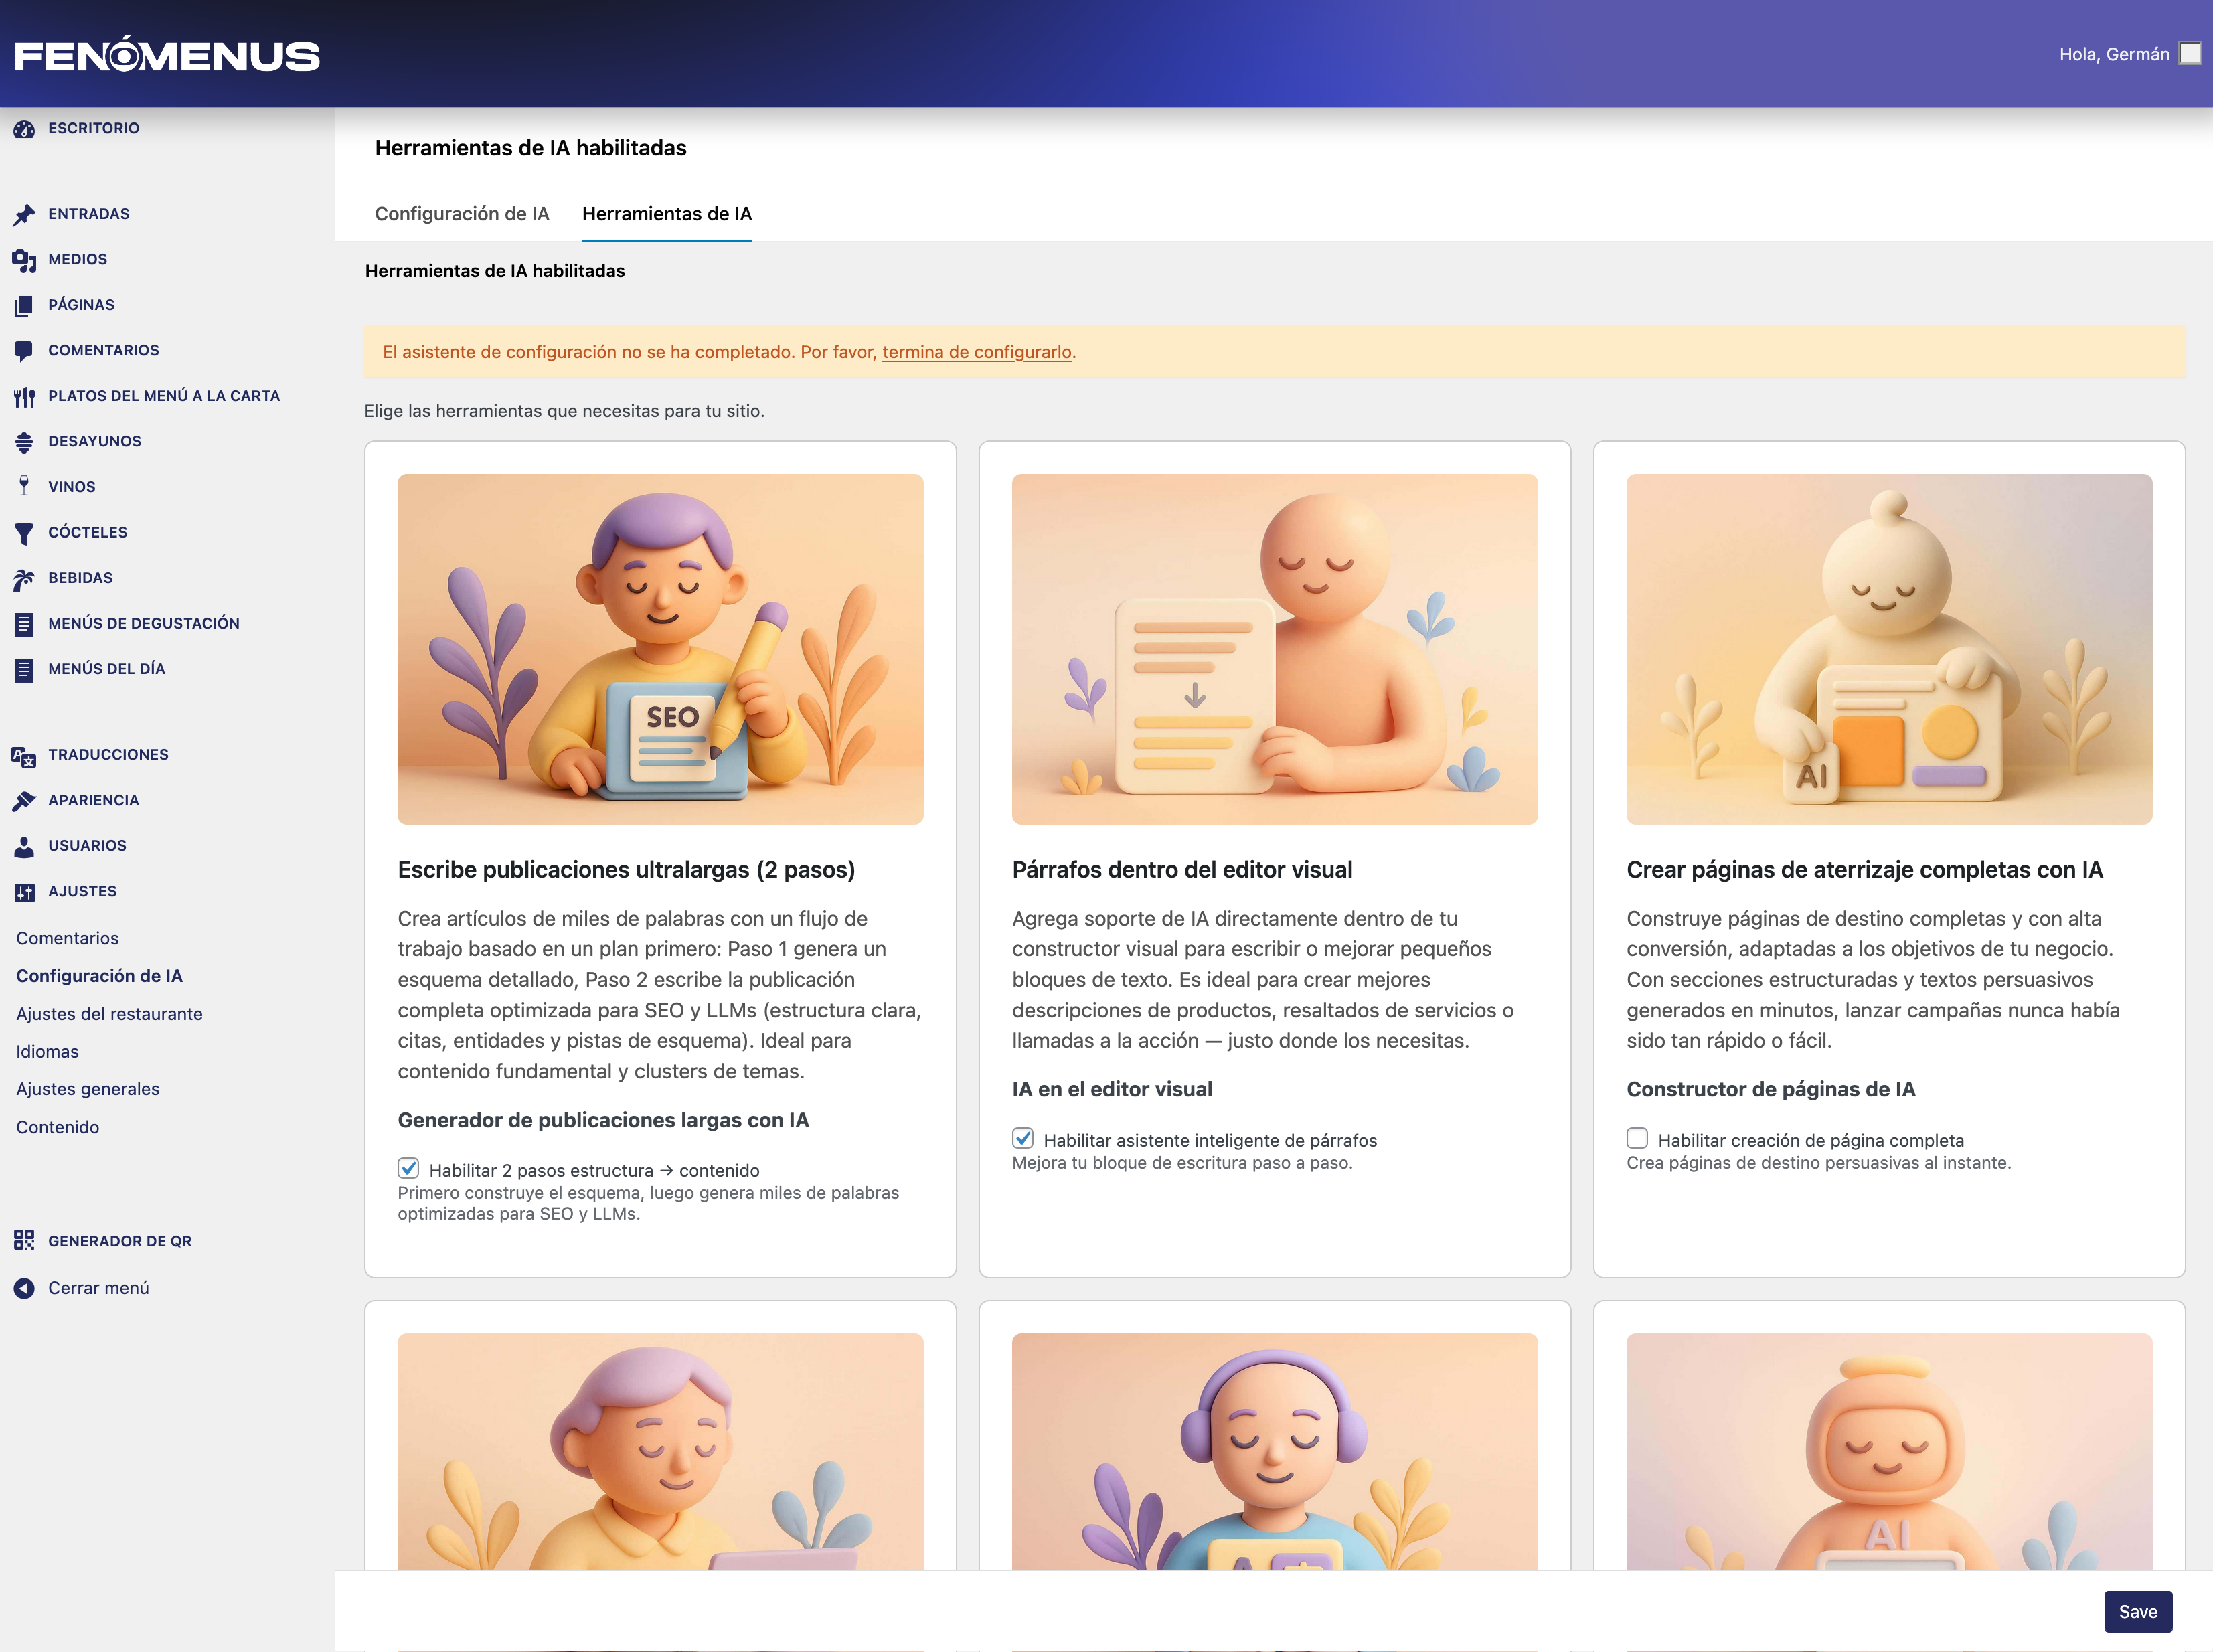The image size is (2213, 1652).
Task: Collapse the sidebar with Cerrar menú
Action: coord(98,1288)
